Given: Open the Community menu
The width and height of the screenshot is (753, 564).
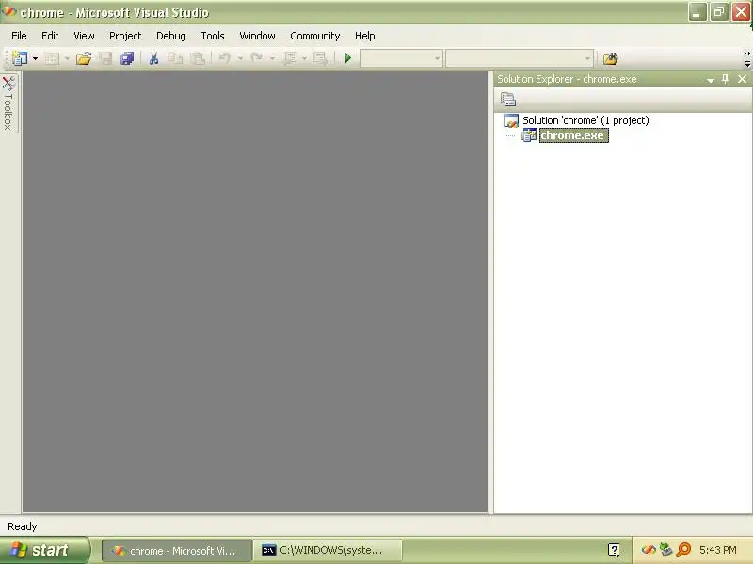Looking at the screenshot, I should (315, 36).
